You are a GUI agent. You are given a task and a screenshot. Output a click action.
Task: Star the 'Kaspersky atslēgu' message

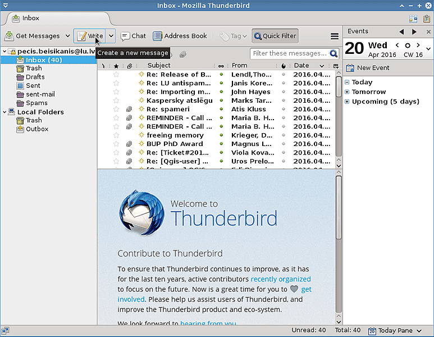coord(116,101)
